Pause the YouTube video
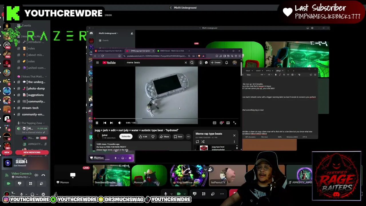This screenshot has width=366, height=206. [x=97, y=123]
